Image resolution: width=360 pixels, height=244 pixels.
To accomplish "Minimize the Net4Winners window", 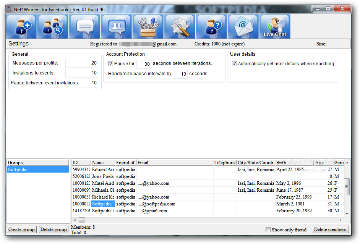I will click(x=318, y=9).
